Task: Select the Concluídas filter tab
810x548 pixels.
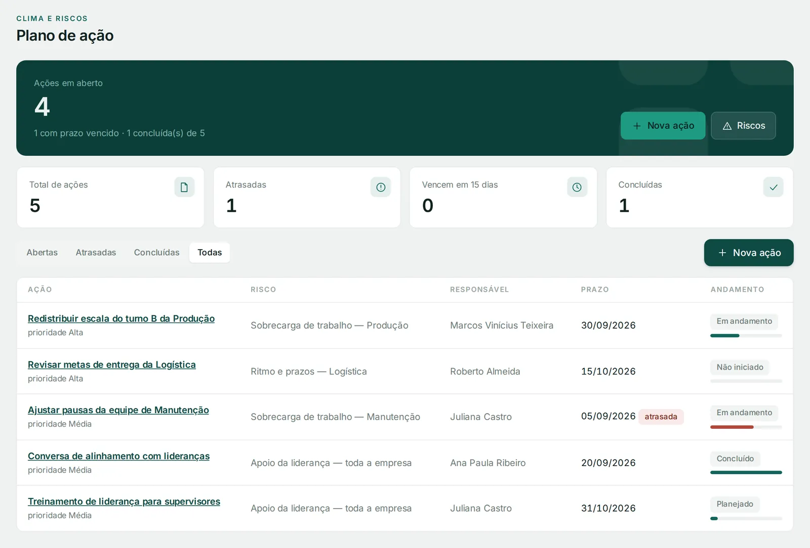Action: 156,252
